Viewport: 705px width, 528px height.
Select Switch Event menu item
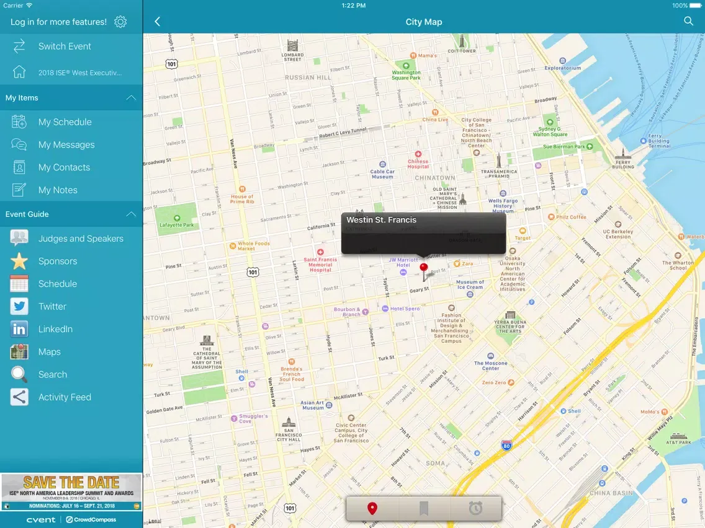[71, 46]
